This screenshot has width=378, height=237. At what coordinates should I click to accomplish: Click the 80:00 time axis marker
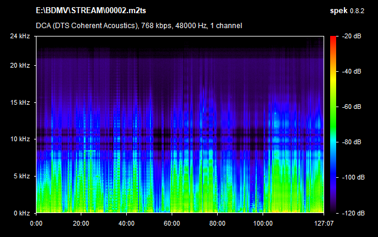(217, 223)
